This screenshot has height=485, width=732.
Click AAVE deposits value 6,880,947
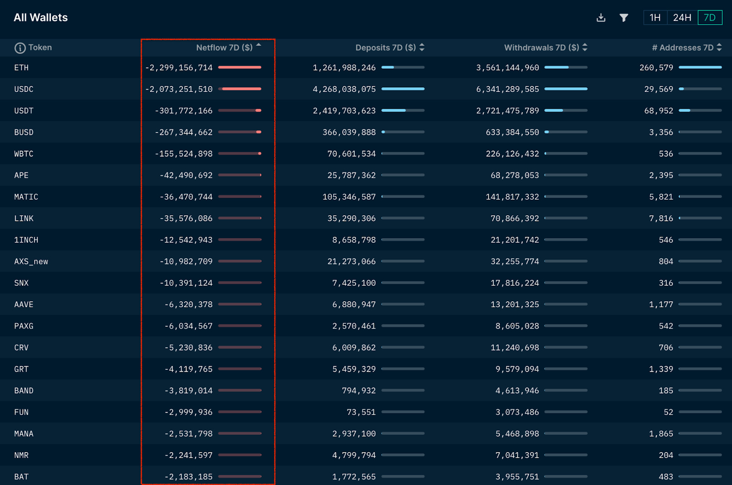(x=354, y=304)
